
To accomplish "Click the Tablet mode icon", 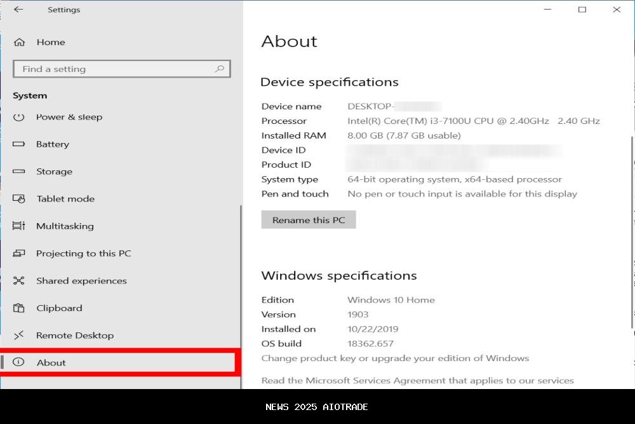I will (19, 199).
